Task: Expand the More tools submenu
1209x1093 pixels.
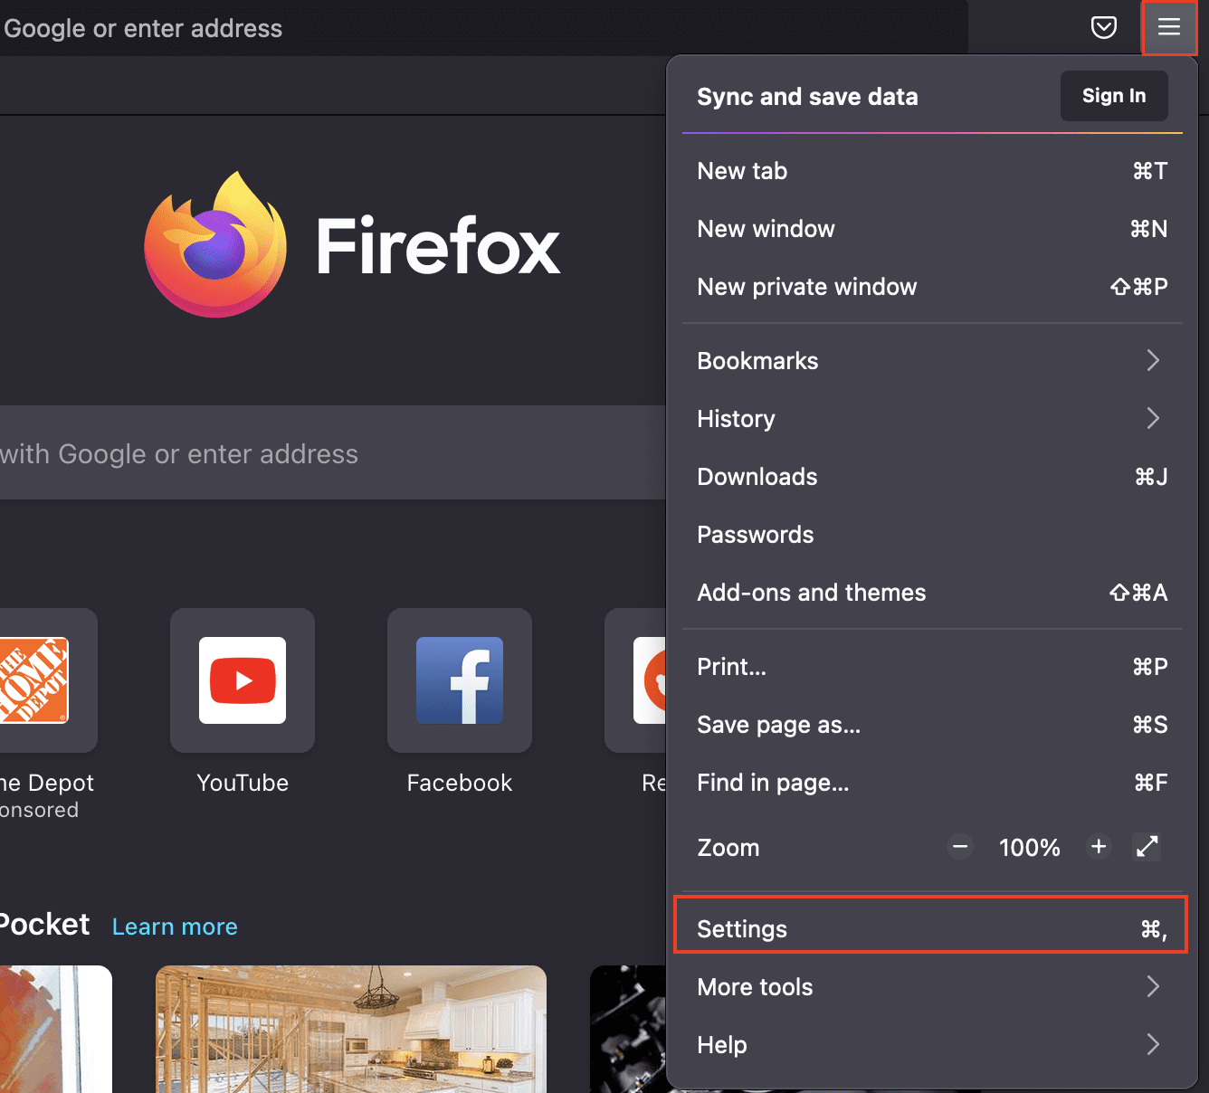Action: [x=930, y=987]
